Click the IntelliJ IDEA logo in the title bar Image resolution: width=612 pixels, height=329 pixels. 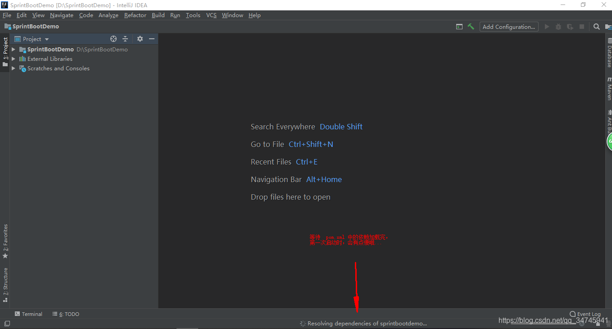(5, 5)
